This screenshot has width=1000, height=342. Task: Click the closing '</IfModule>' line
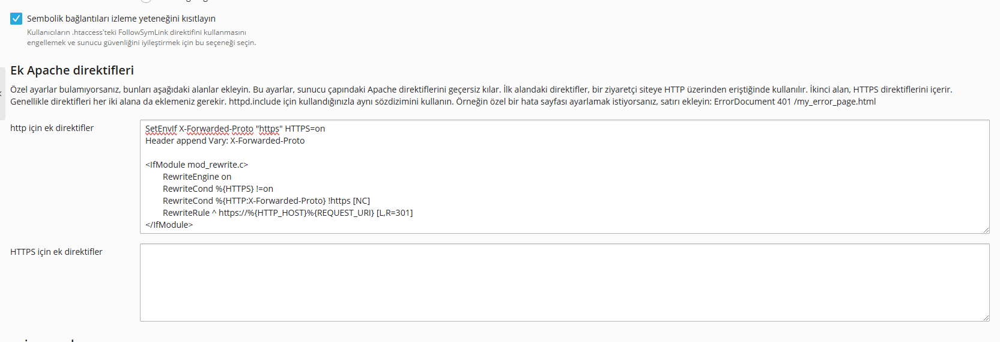169,225
